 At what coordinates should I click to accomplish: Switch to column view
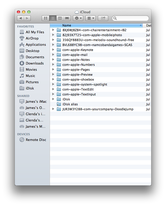point(60,18)
